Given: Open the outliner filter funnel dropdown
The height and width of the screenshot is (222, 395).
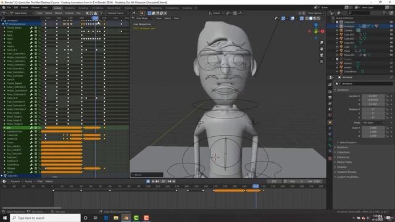Looking at the screenshot, I should [385, 13].
